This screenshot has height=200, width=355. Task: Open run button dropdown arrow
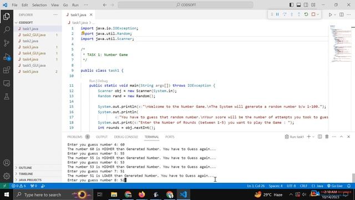click(335, 15)
